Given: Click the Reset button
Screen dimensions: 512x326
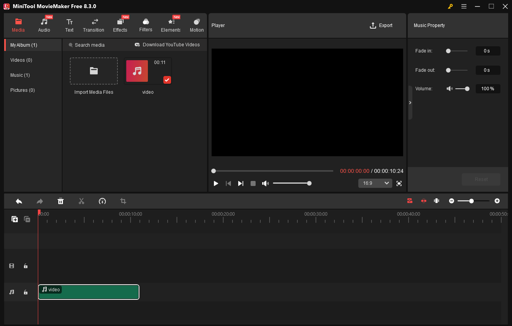Looking at the screenshot, I should tap(481, 179).
